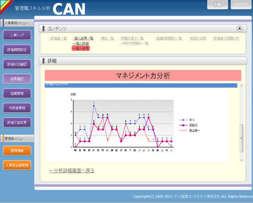Open 人事トップ in the sidebar

(17, 35)
